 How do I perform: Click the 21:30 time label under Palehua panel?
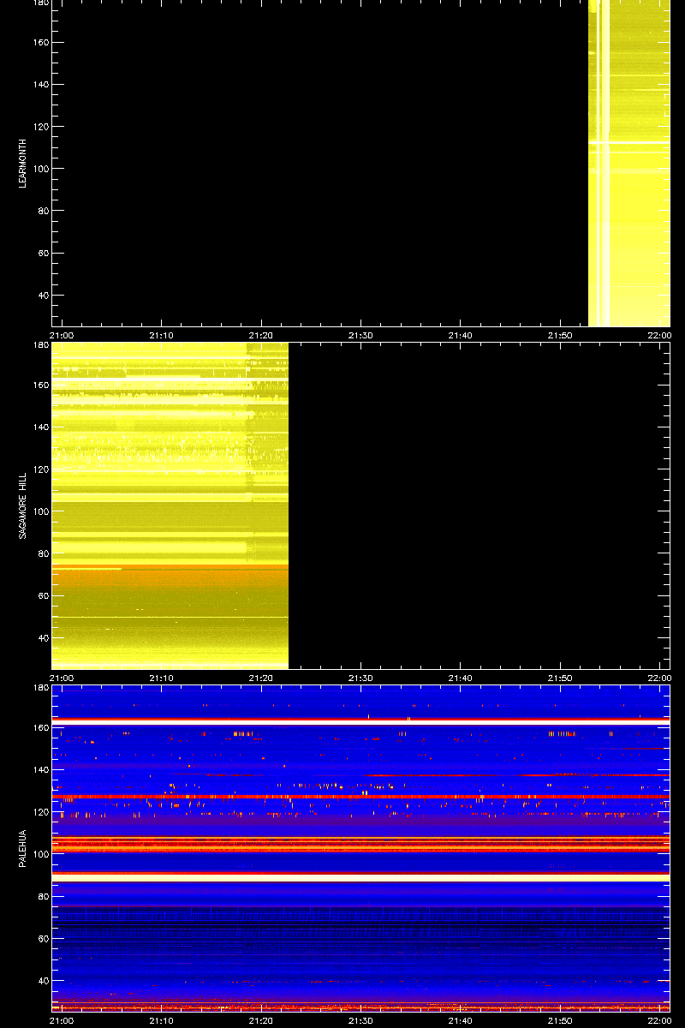coord(360,1020)
